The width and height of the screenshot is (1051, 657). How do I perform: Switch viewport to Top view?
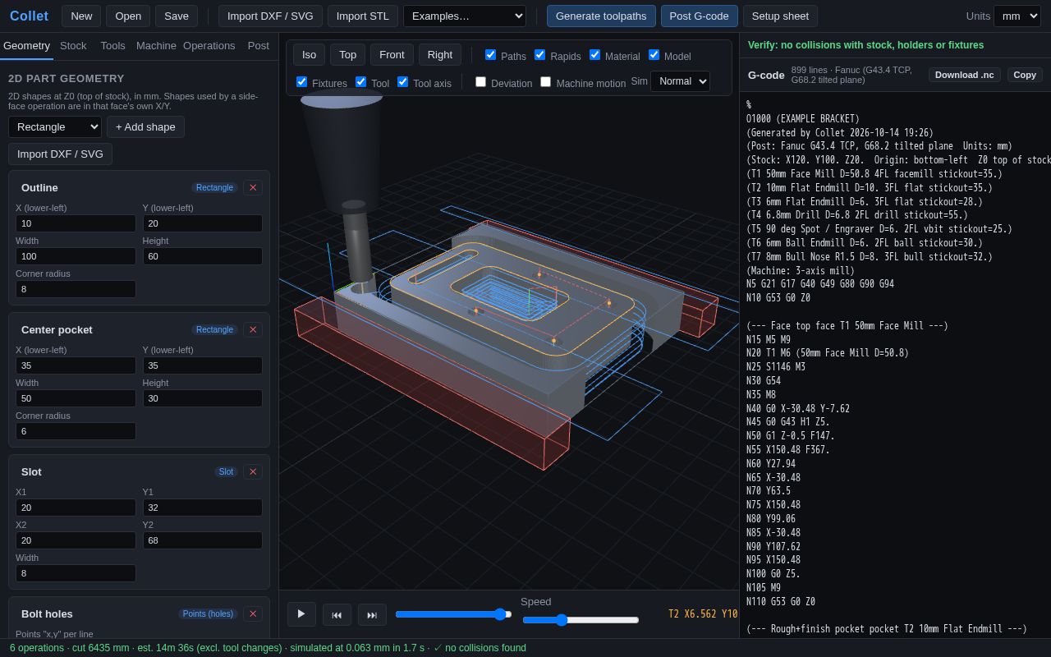click(347, 55)
